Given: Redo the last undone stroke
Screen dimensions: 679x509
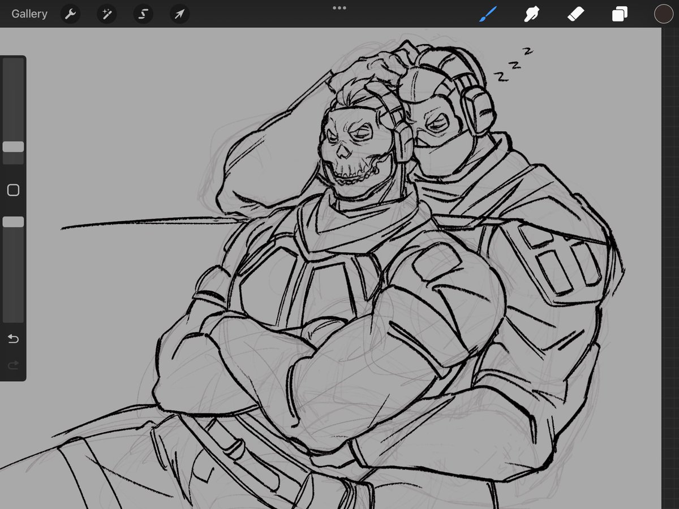Looking at the screenshot, I should tap(13, 365).
